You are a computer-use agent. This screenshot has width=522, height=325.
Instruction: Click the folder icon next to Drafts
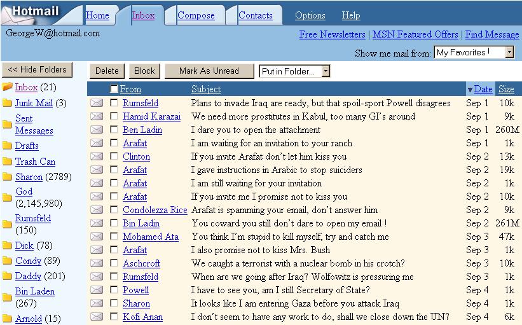coord(8,146)
